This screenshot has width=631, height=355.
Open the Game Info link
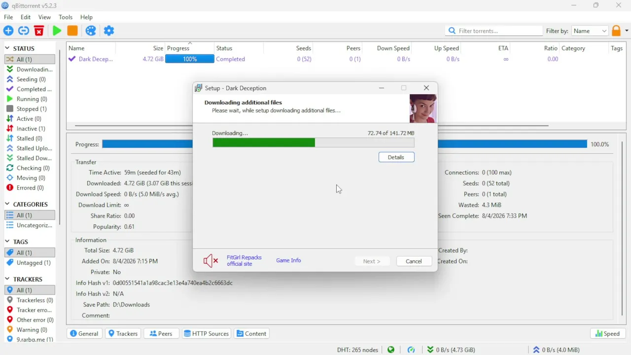(288, 260)
